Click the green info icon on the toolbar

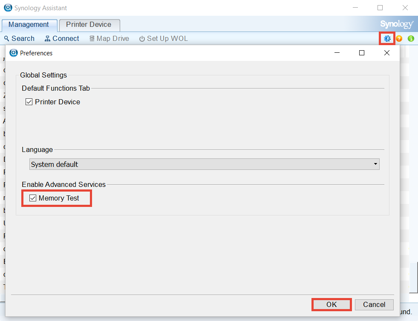coord(411,38)
